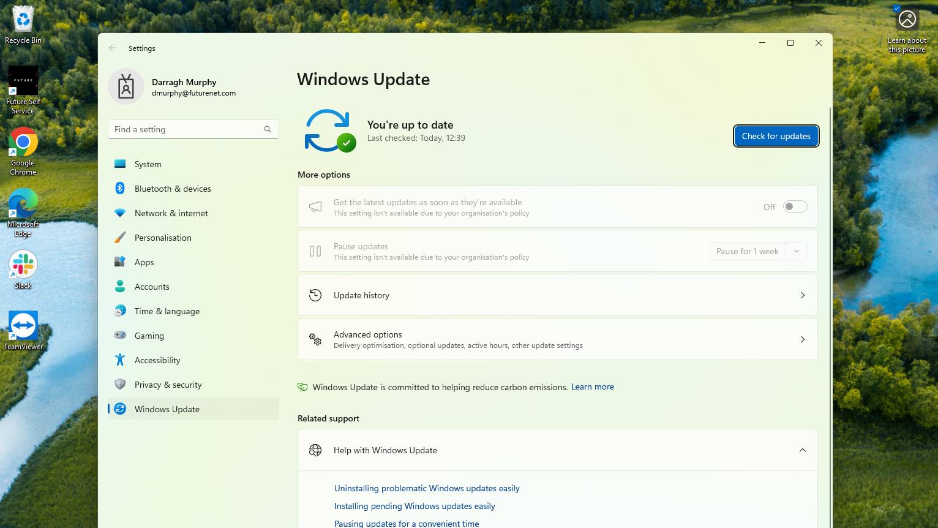
Task: Click the Update history clock icon
Action: (315, 295)
